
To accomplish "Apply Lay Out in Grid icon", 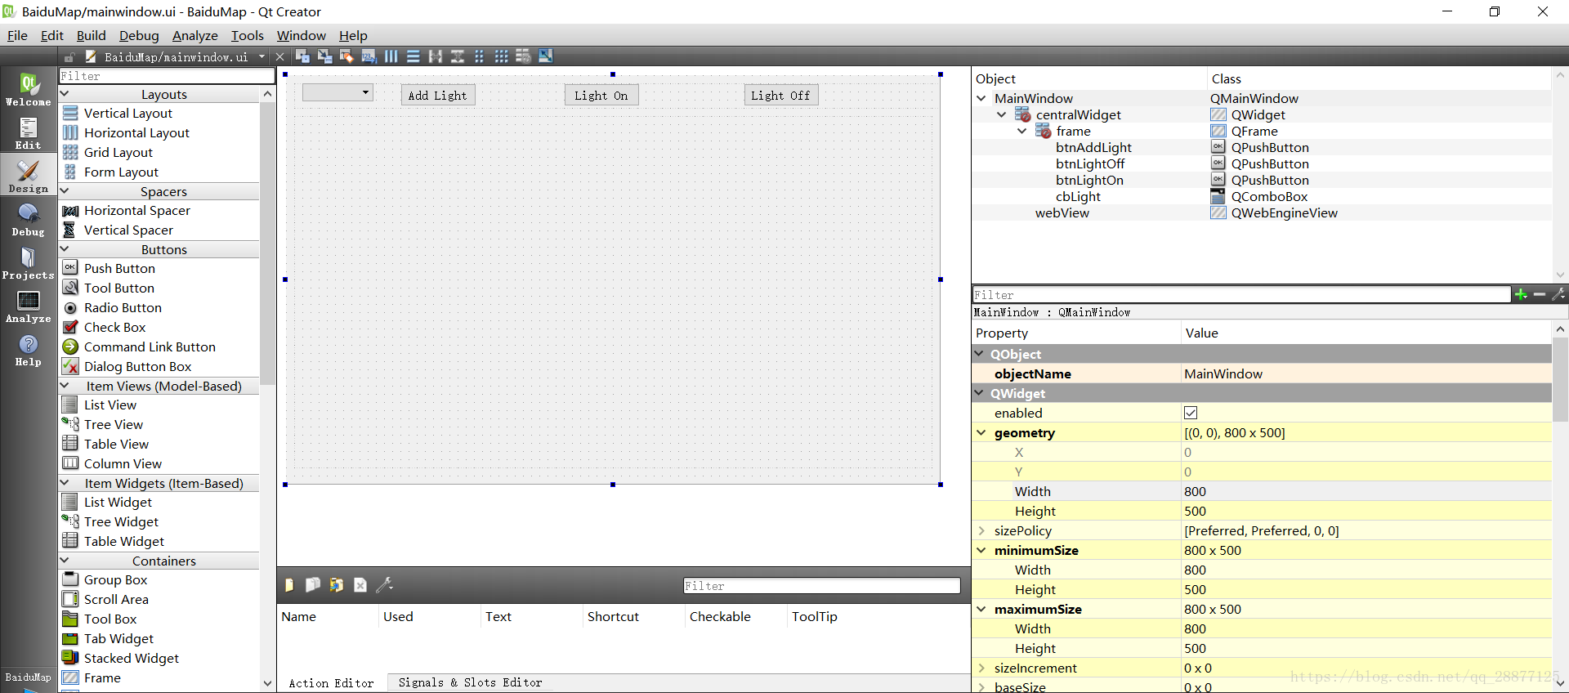I will [502, 56].
